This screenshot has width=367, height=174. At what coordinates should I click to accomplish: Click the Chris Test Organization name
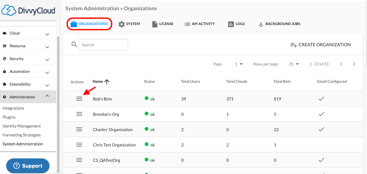coord(114,145)
